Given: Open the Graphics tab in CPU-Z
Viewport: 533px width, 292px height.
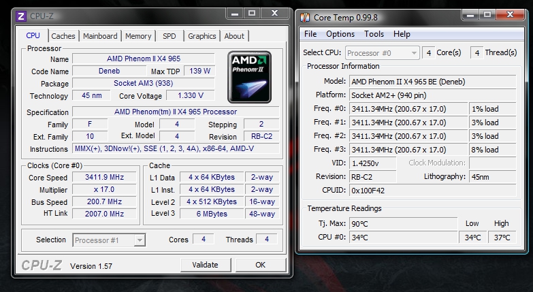Looking at the screenshot, I should coord(202,36).
